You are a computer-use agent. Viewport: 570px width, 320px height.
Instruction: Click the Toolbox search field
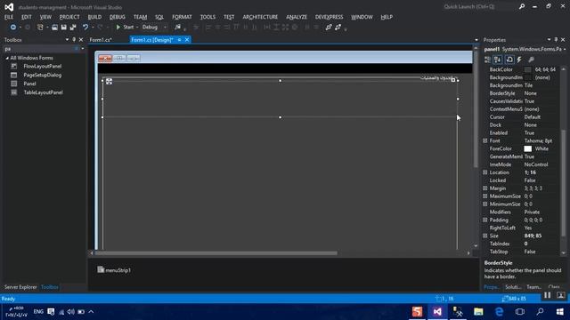[39, 49]
